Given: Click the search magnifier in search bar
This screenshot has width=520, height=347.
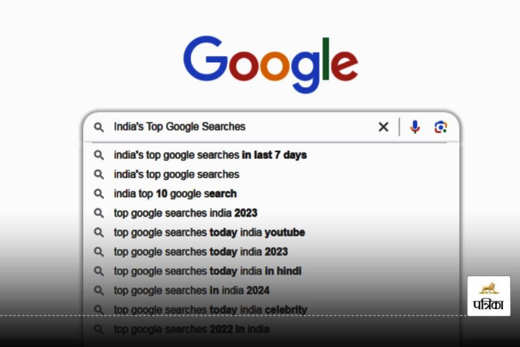Looking at the screenshot, I should 99,127.
